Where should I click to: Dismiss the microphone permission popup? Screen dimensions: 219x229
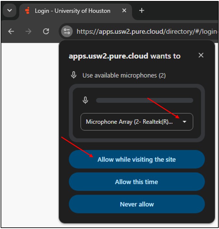[201, 55]
